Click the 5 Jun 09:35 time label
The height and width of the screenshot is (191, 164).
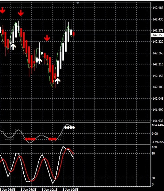tap(28, 189)
